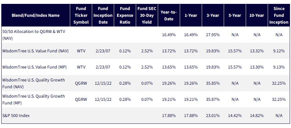Click the Fund SEC 30-Day Yield header
Viewport: 291px width, 128px height.
coord(147,15)
